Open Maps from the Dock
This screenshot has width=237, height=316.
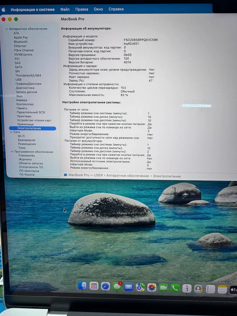140,287
